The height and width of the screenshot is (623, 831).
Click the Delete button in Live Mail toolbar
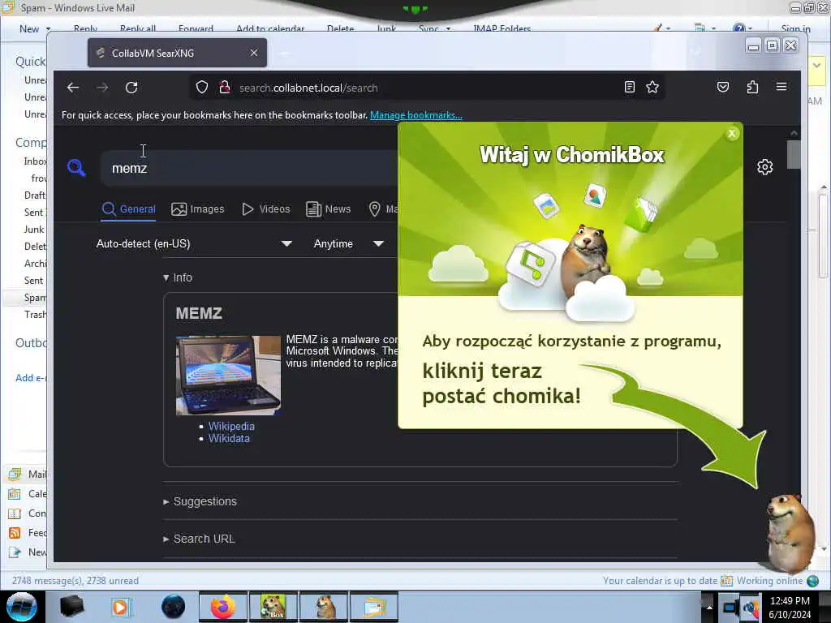click(x=340, y=28)
